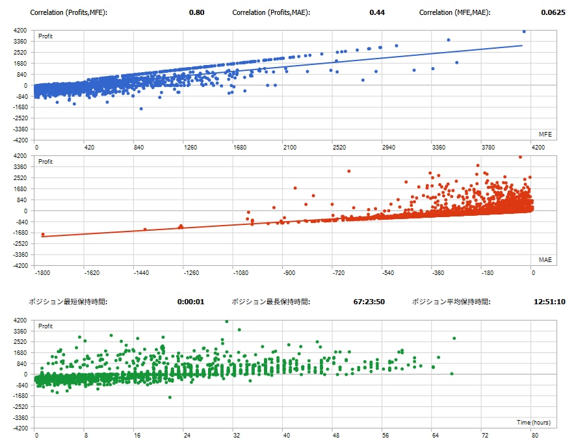
Task: Click the MFE axis label
Action: click(545, 135)
